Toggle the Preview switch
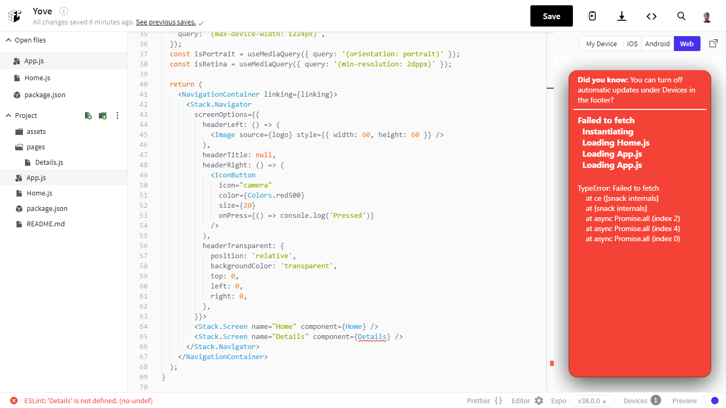The height and width of the screenshot is (408, 726). (x=711, y=401)
